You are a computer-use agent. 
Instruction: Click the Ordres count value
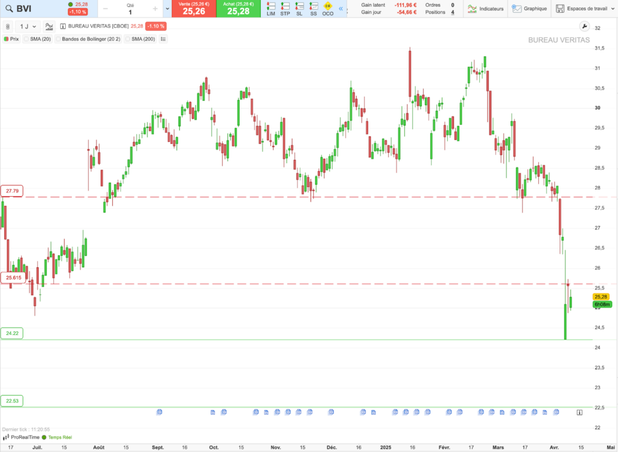point(453,5)
